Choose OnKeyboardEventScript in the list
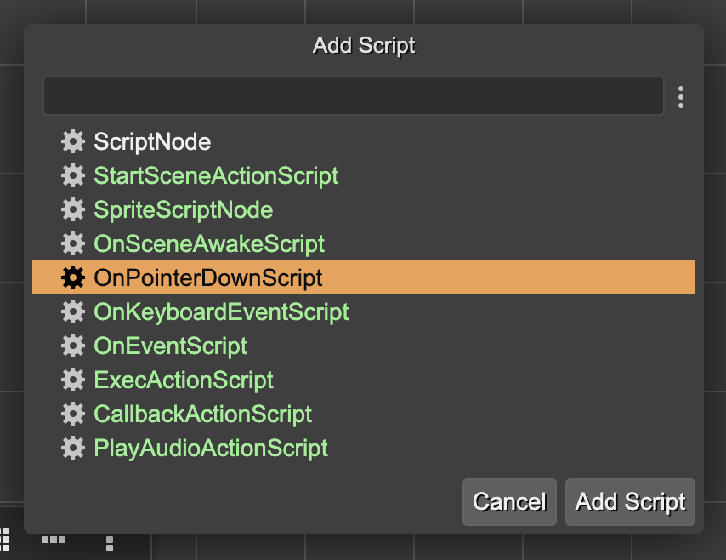Viewport: 726px width, 560px height. (221, 311)
